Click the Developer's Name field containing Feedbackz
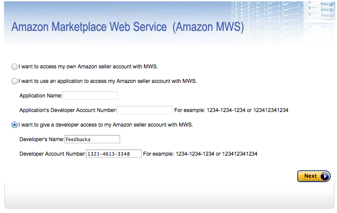 pyautogui.click(x=92, y=139)
